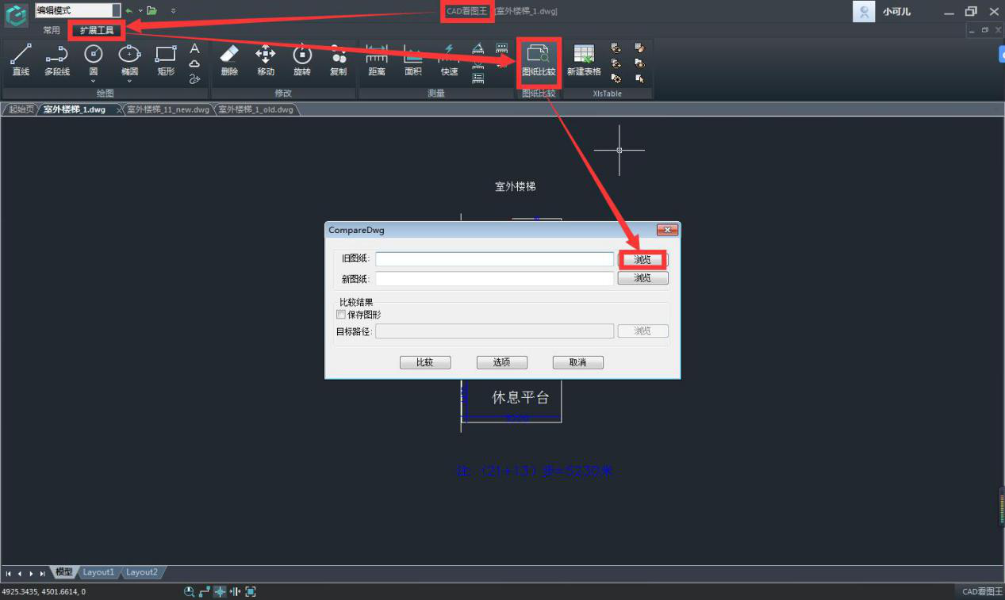Click the 旧图纸 path input field
Viewport: 1005px width, 600px height.
pyautogui.click(x=494, y=259)
